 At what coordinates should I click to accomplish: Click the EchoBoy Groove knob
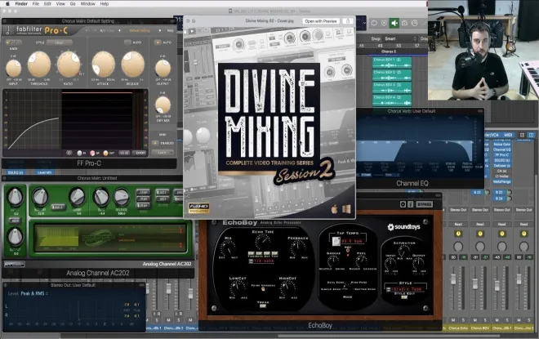pyautogui.click(x=332, y=261)
